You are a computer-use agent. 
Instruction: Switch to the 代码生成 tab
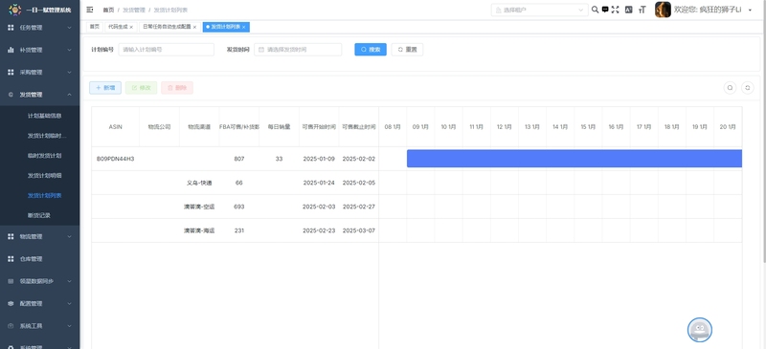coord(118,27)
